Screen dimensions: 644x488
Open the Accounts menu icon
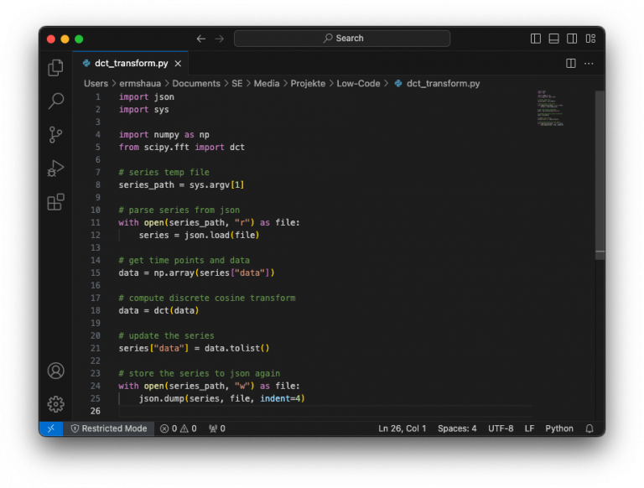56,371
